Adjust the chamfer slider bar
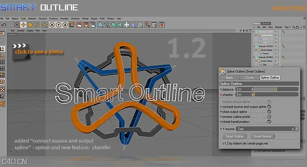307x167 pixels. coord(276,94)
